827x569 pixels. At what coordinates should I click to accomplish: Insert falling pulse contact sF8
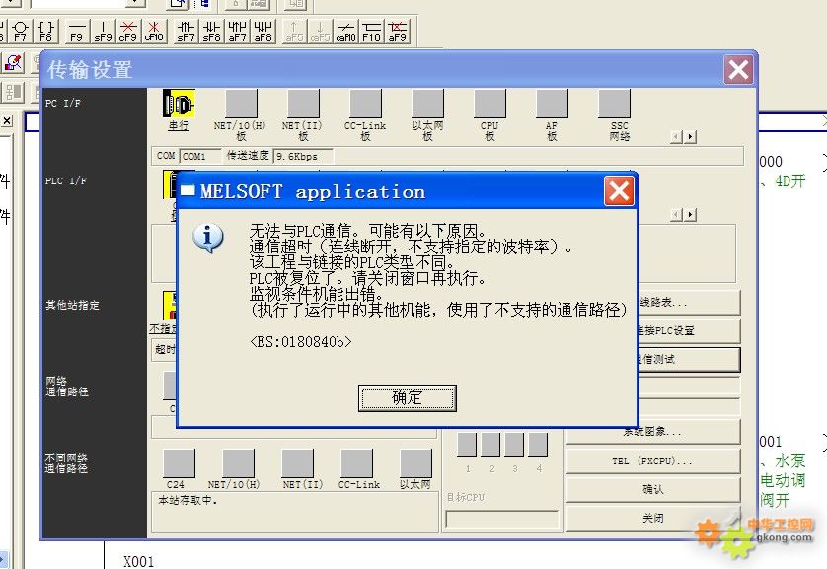211,32
